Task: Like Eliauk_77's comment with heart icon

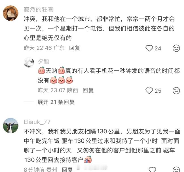Action: [152, 169]
